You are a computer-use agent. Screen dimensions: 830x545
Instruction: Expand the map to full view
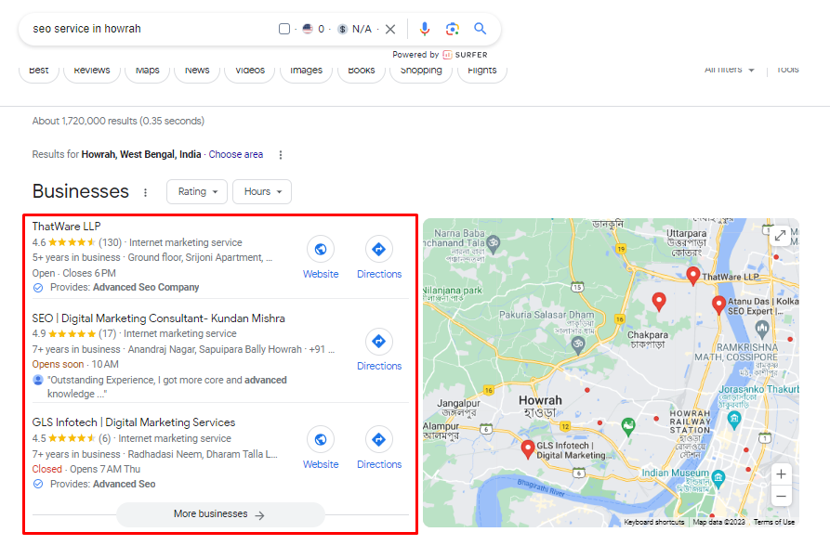point(780,235)
